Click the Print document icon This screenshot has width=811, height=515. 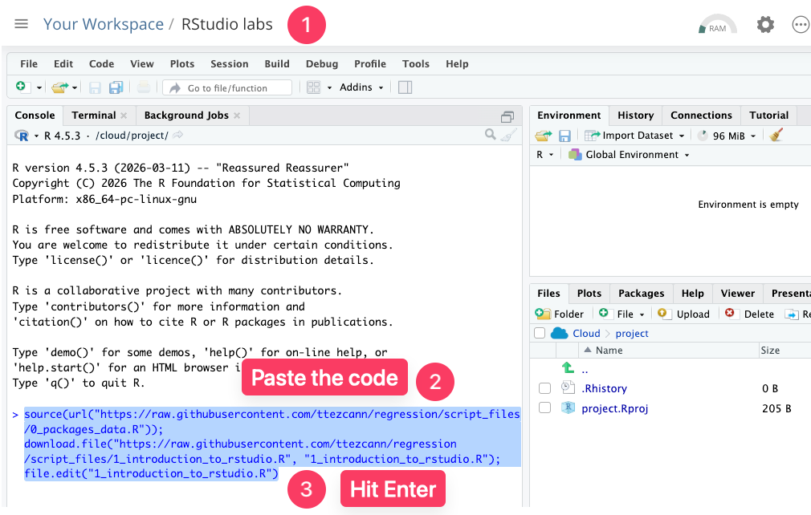[x=144, y=87]
